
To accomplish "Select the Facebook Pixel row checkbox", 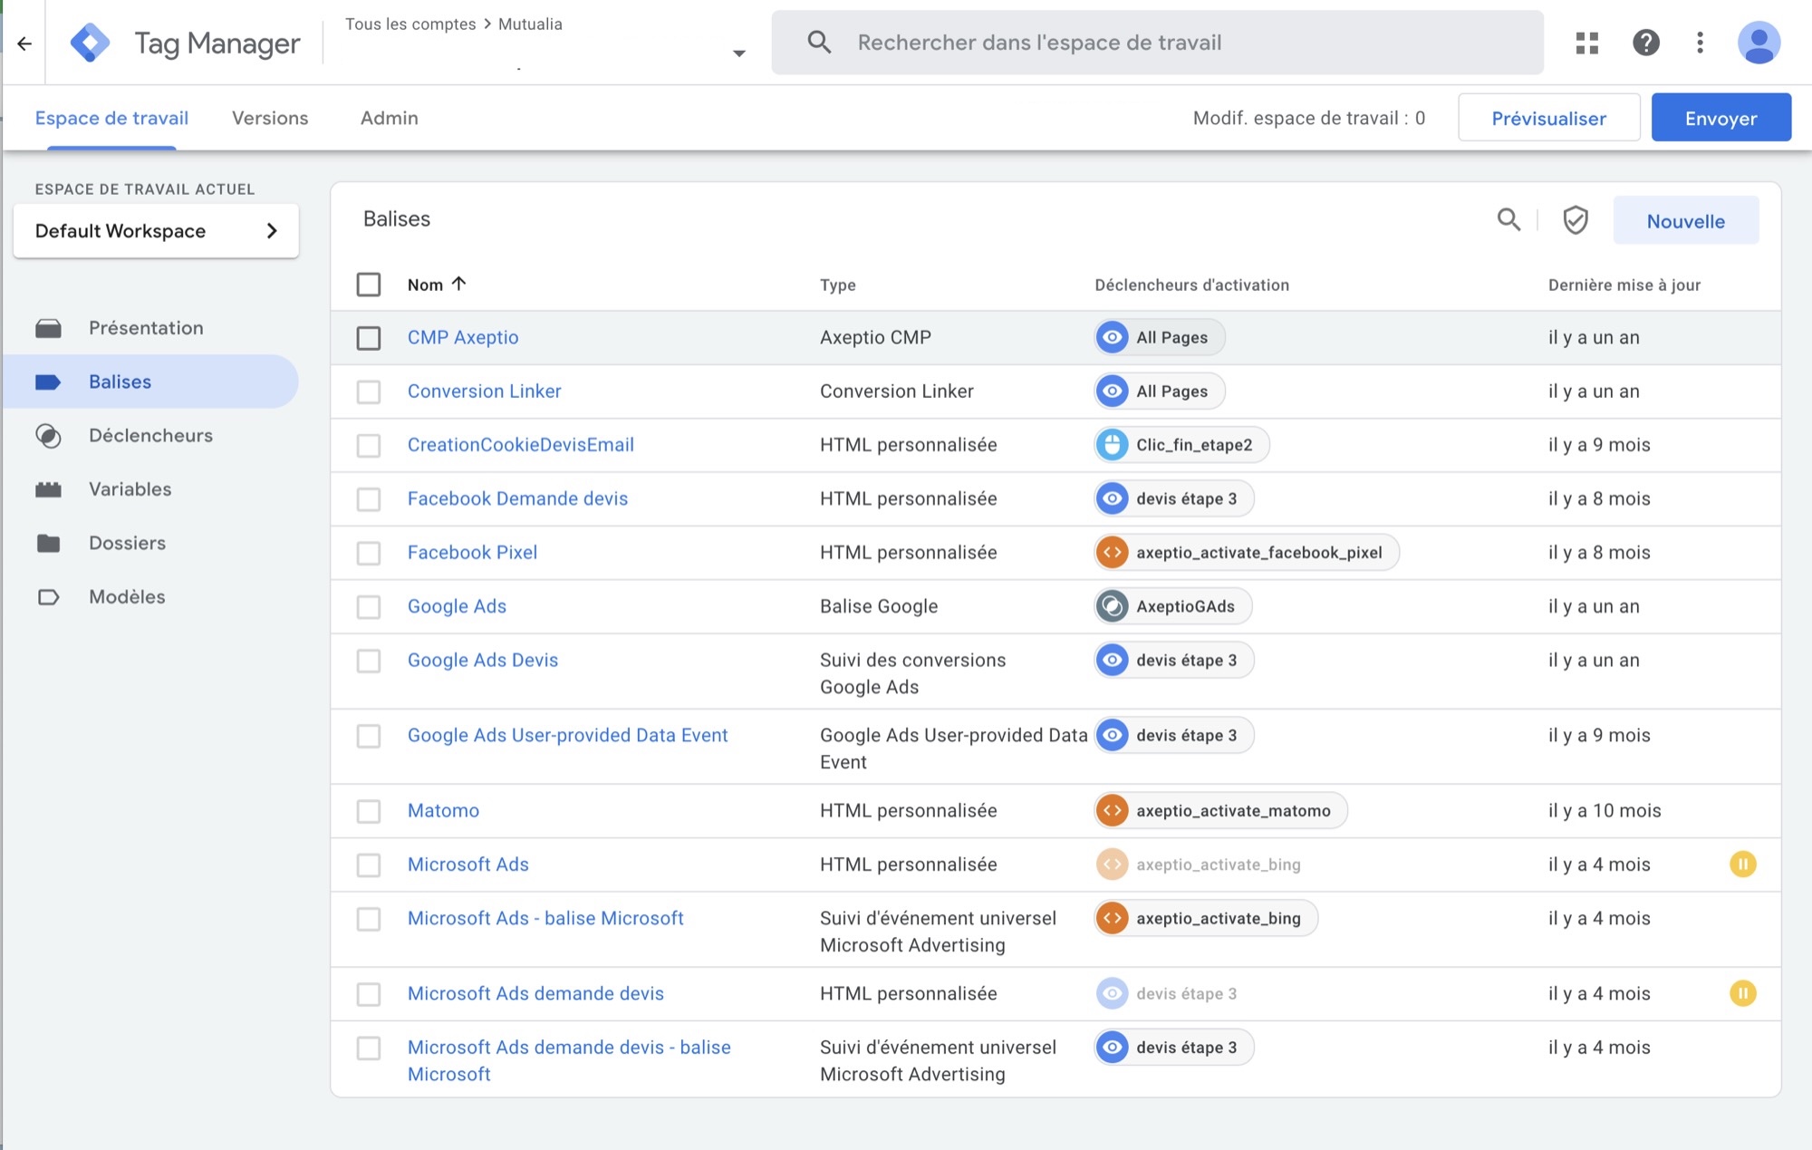I will point(369,552).
